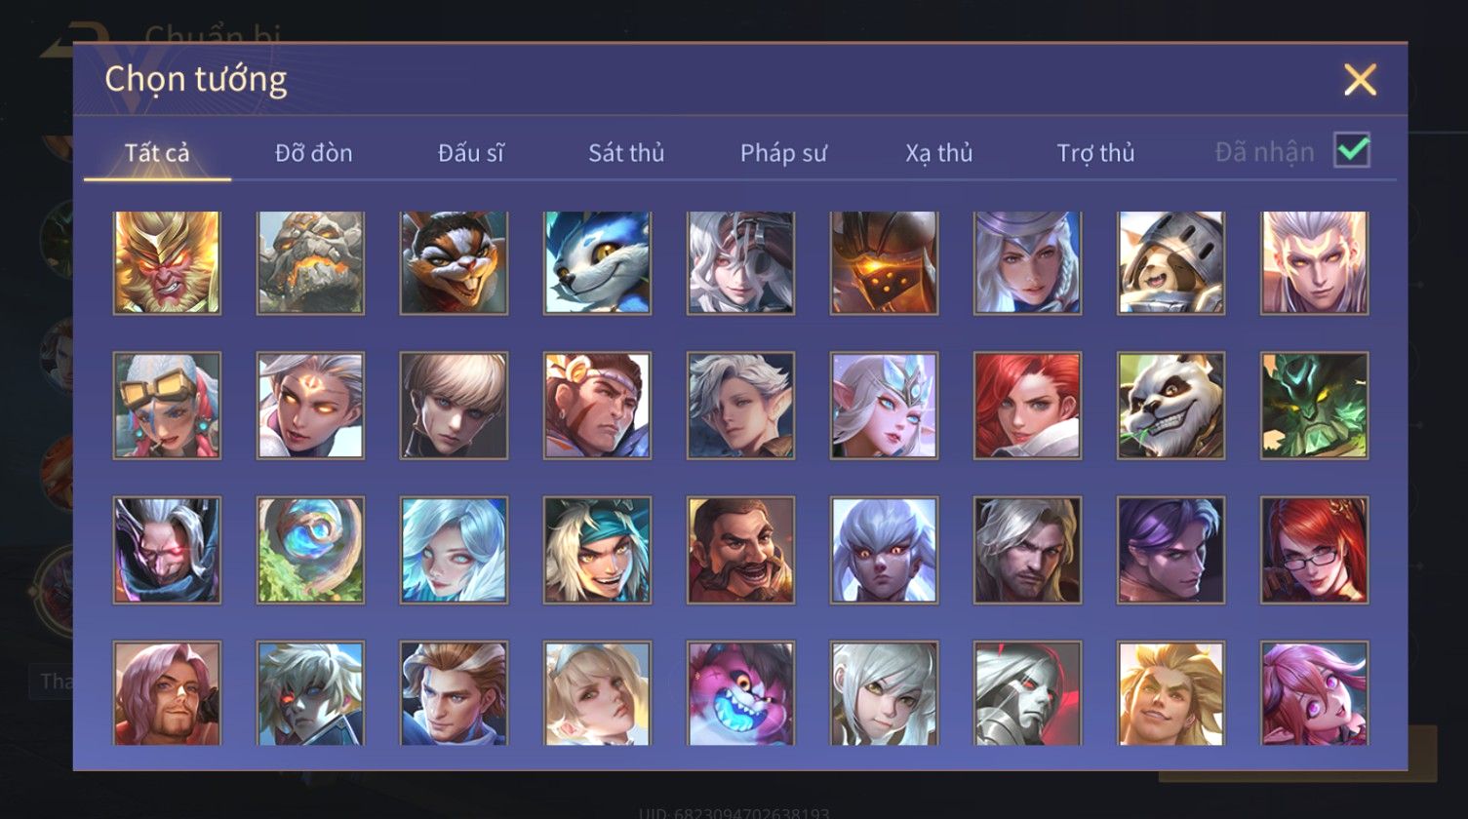Pick the red-haired woman hero in second row
1468x819 pixels.
1027,406
